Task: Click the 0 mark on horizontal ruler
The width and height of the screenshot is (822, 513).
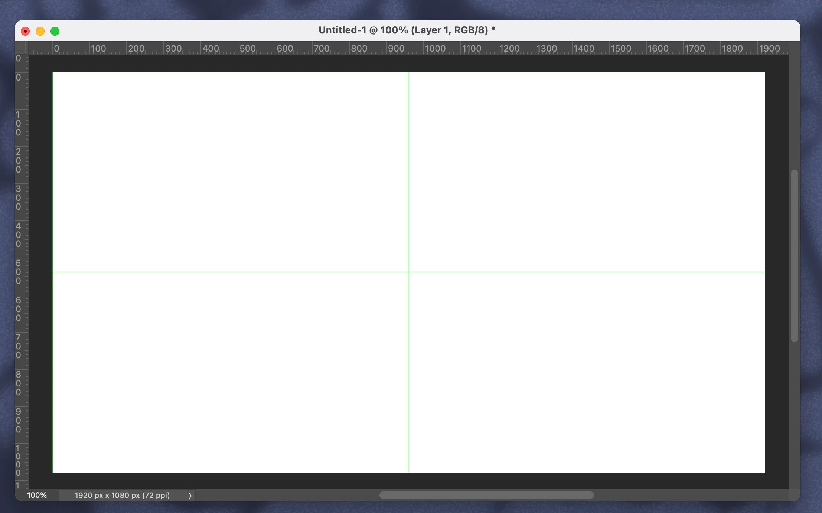Action: click(x=56, y=49)
